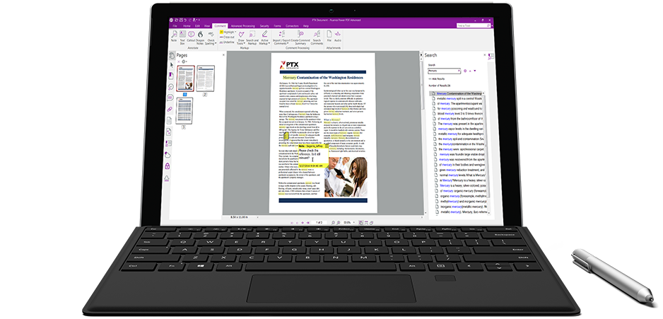This screenshot has width=663, height=319.
Task: Open the Highlight markup dropdown
Action: pyautogui.click(x=227, y=32)
